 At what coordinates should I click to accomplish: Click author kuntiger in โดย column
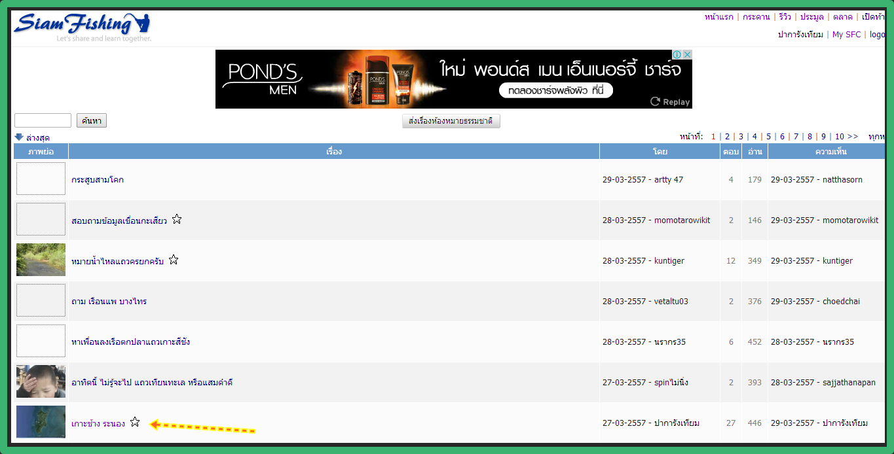pos(669,261)
